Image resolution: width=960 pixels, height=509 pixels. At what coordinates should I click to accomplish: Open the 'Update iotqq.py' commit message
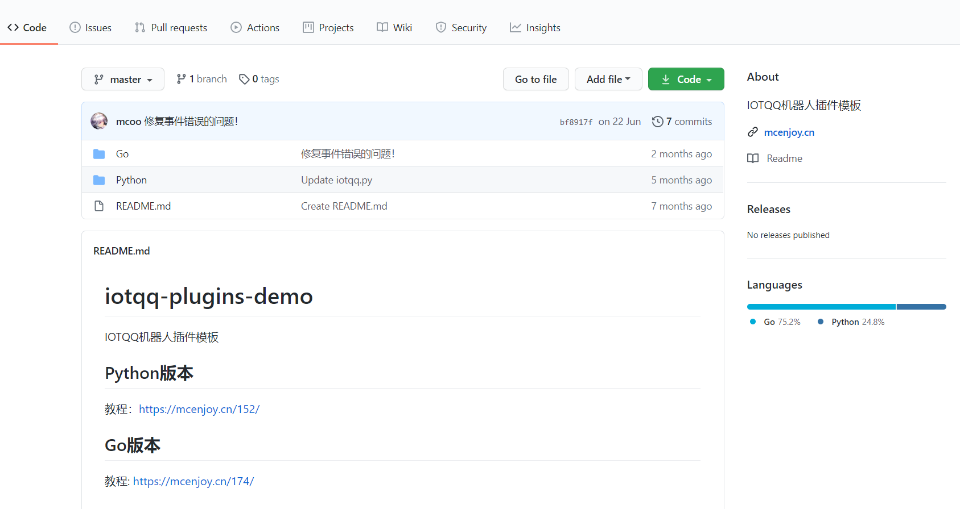(337, 180)
